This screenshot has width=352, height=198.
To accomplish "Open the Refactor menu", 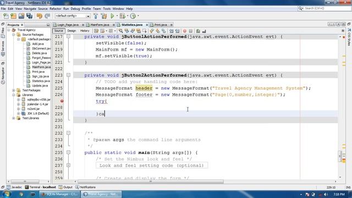I will [55, 9].
